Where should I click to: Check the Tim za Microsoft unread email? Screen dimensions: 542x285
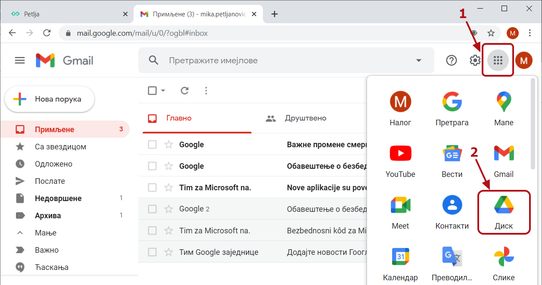[x=152, y=188]
